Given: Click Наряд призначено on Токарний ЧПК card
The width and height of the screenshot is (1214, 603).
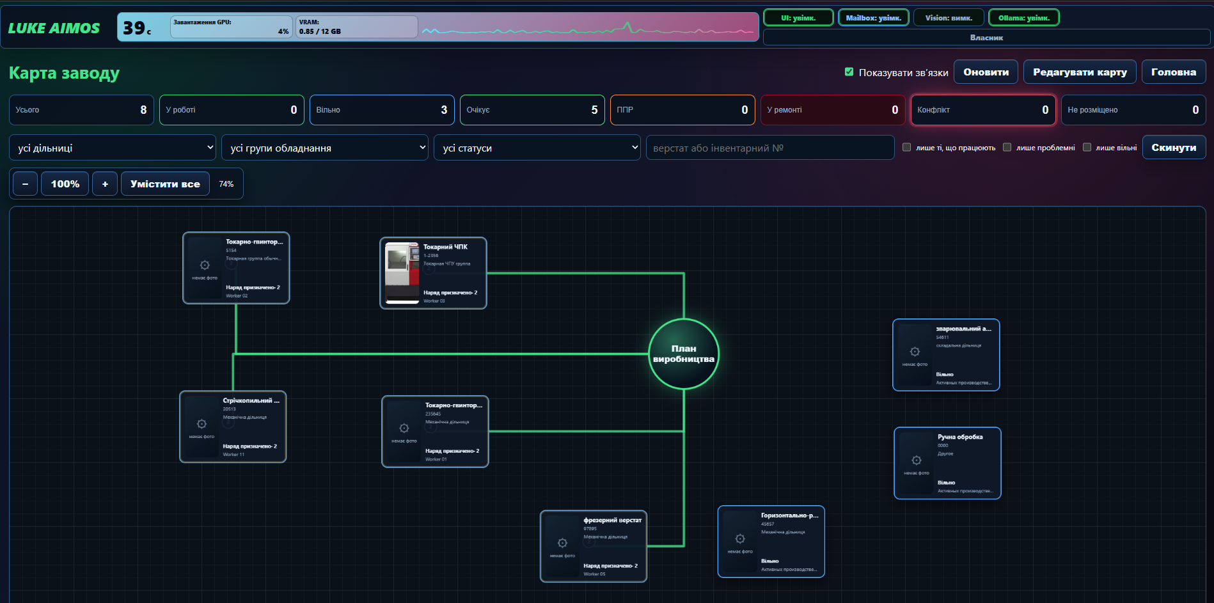Looking at the screenshot, I should pos(450,293).
